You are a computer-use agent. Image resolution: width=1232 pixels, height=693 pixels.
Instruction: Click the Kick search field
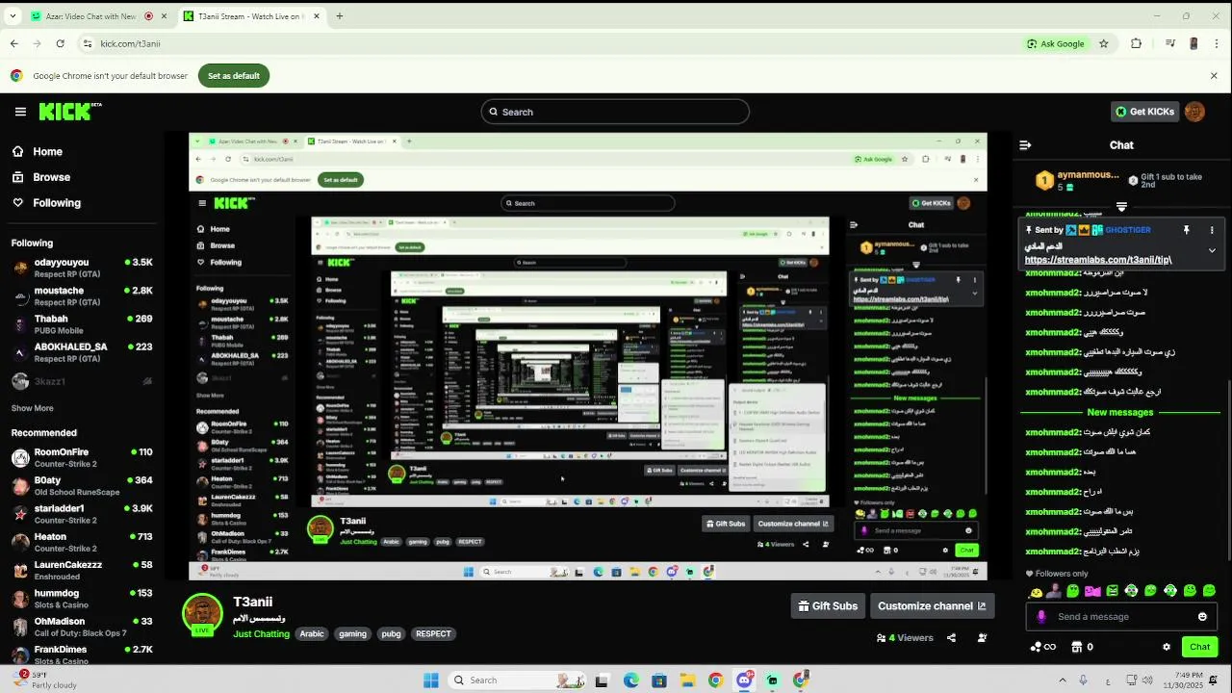[x=615, y=112]
